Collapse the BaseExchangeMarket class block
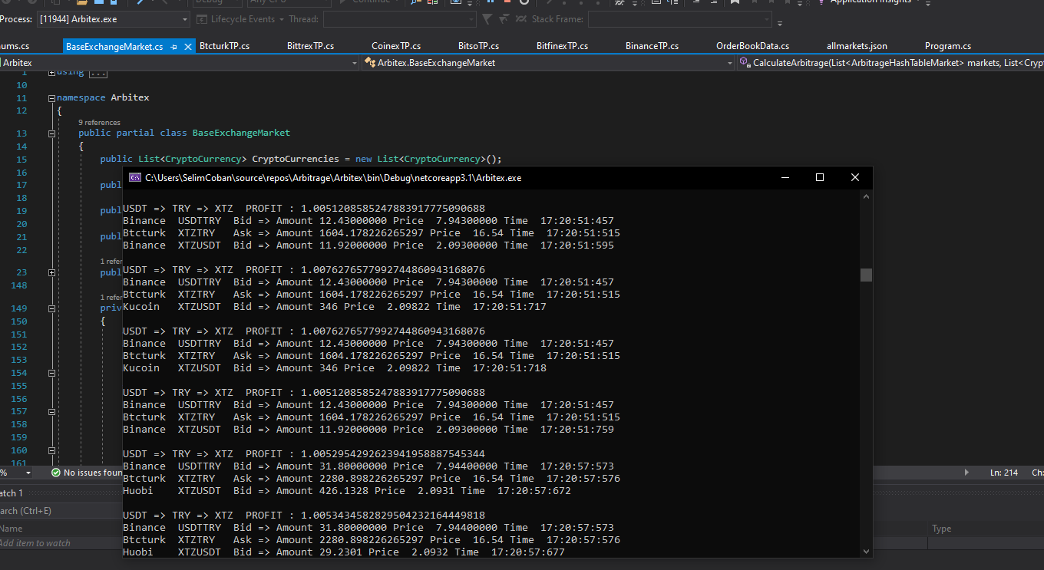Screen dimensions: 1044x570 51,133
